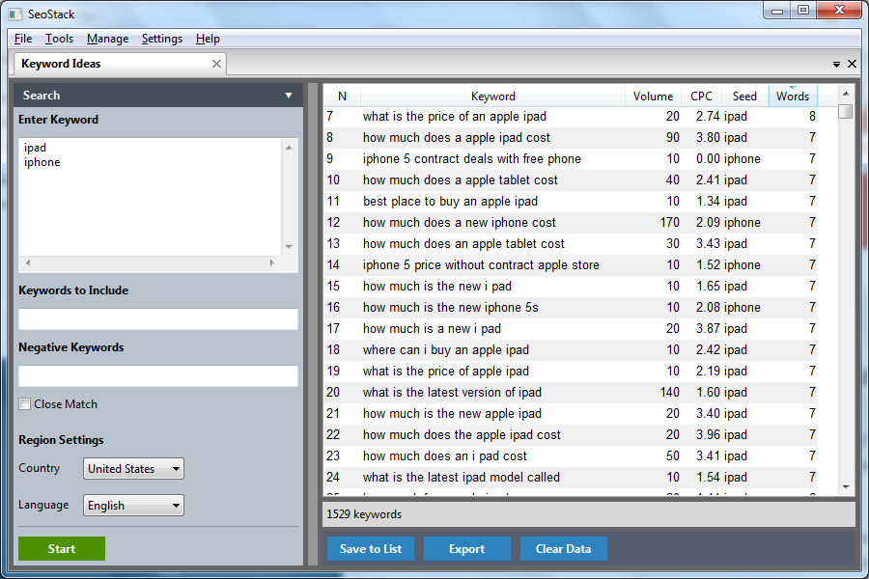Sort by the Keyword column header
Viewport: 869px width, 579px height.
492,96
